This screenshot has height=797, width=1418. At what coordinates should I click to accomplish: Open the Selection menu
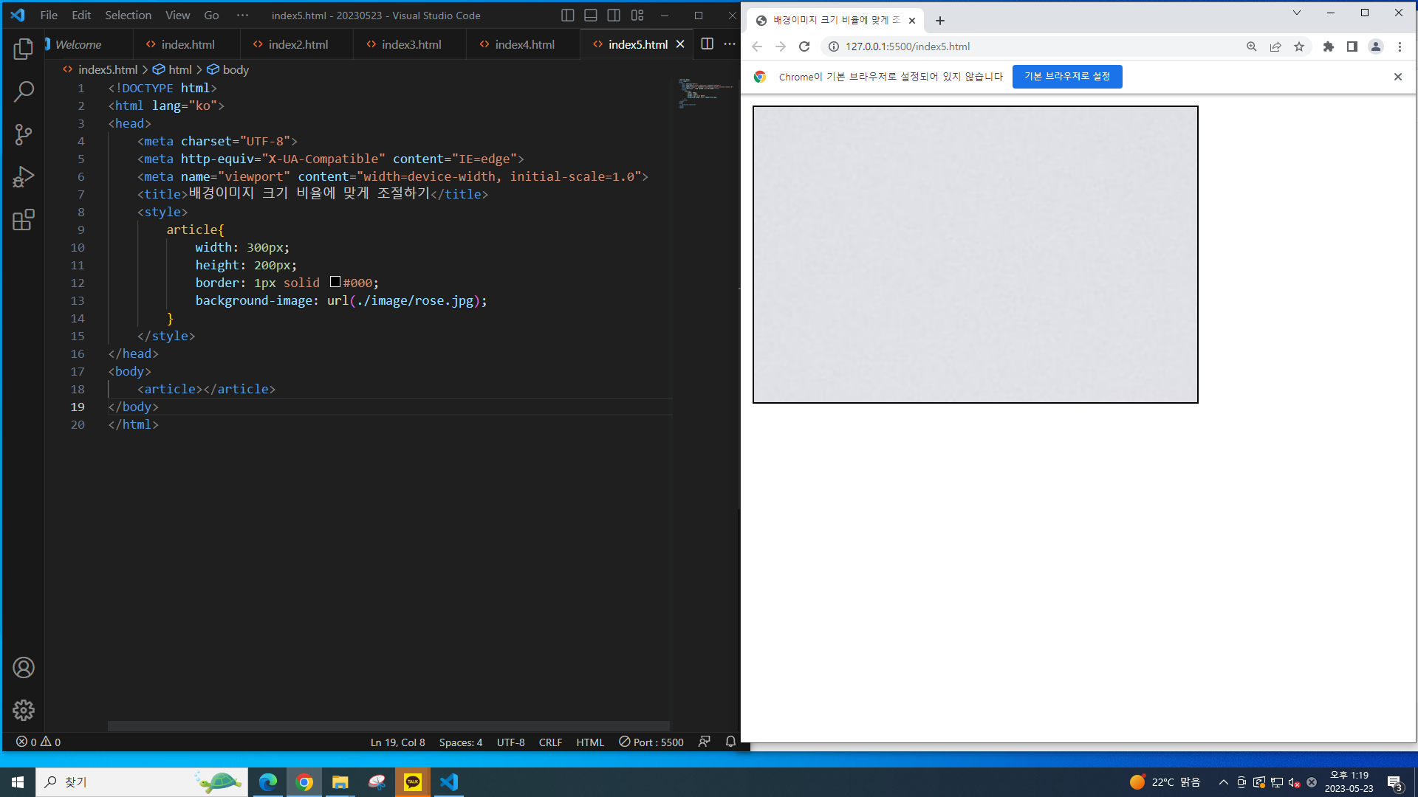(x=128, y=15)
